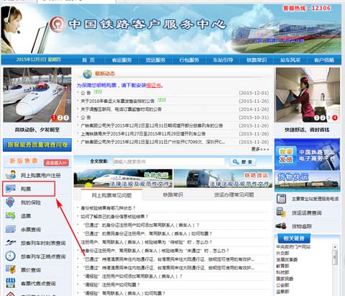Open the 货物快运 express freight banner
This screenshot has height=296, width=345.
pyautogui.click(x=307, y=181)
